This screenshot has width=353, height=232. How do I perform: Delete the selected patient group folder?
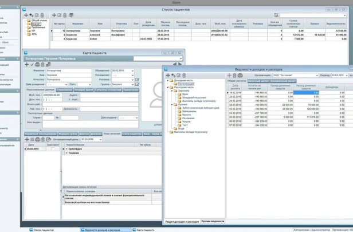[x=43, y=15]
